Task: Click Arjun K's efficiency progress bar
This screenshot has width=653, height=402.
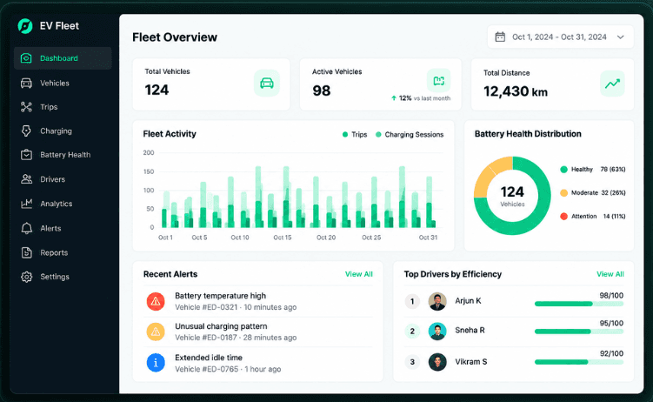Action: (579, 304)
